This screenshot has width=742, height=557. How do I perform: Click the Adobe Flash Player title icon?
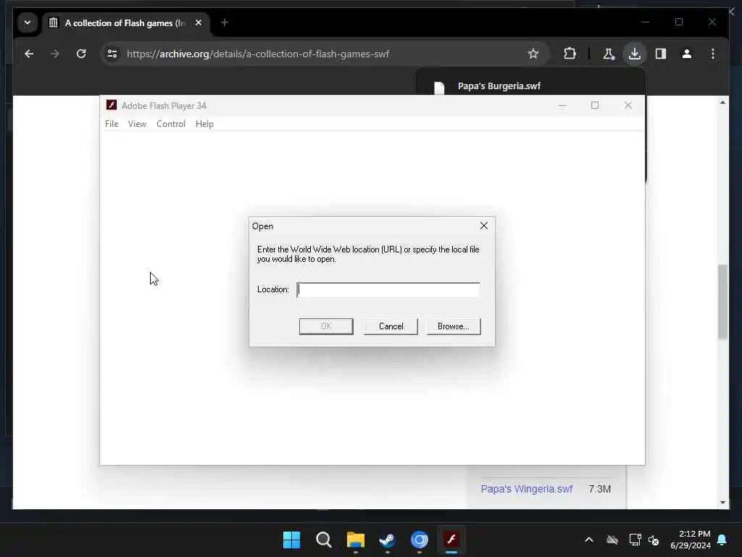111,105
